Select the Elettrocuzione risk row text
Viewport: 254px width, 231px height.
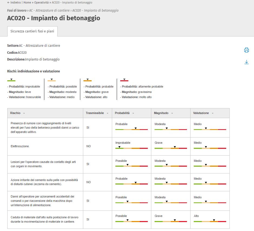20,146
